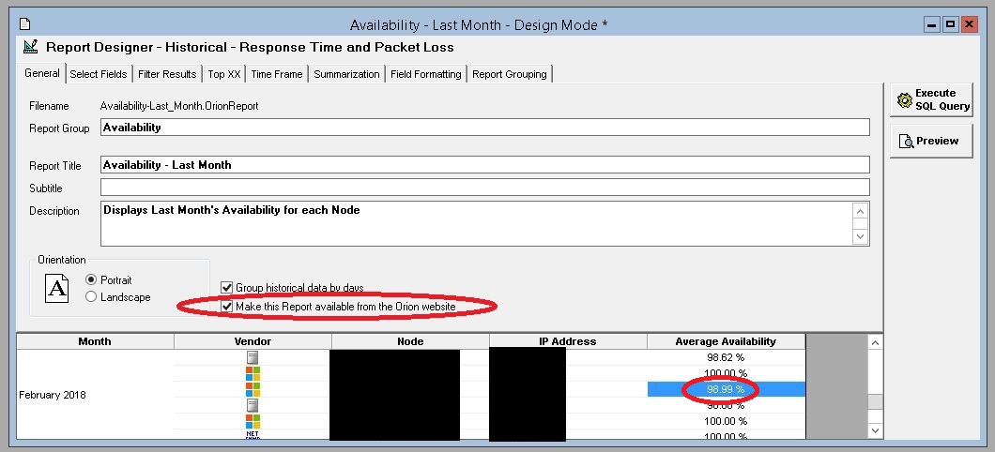
Task: Click the Net-SNMP vendor icon at table bottom
Action: pos(253,435)
